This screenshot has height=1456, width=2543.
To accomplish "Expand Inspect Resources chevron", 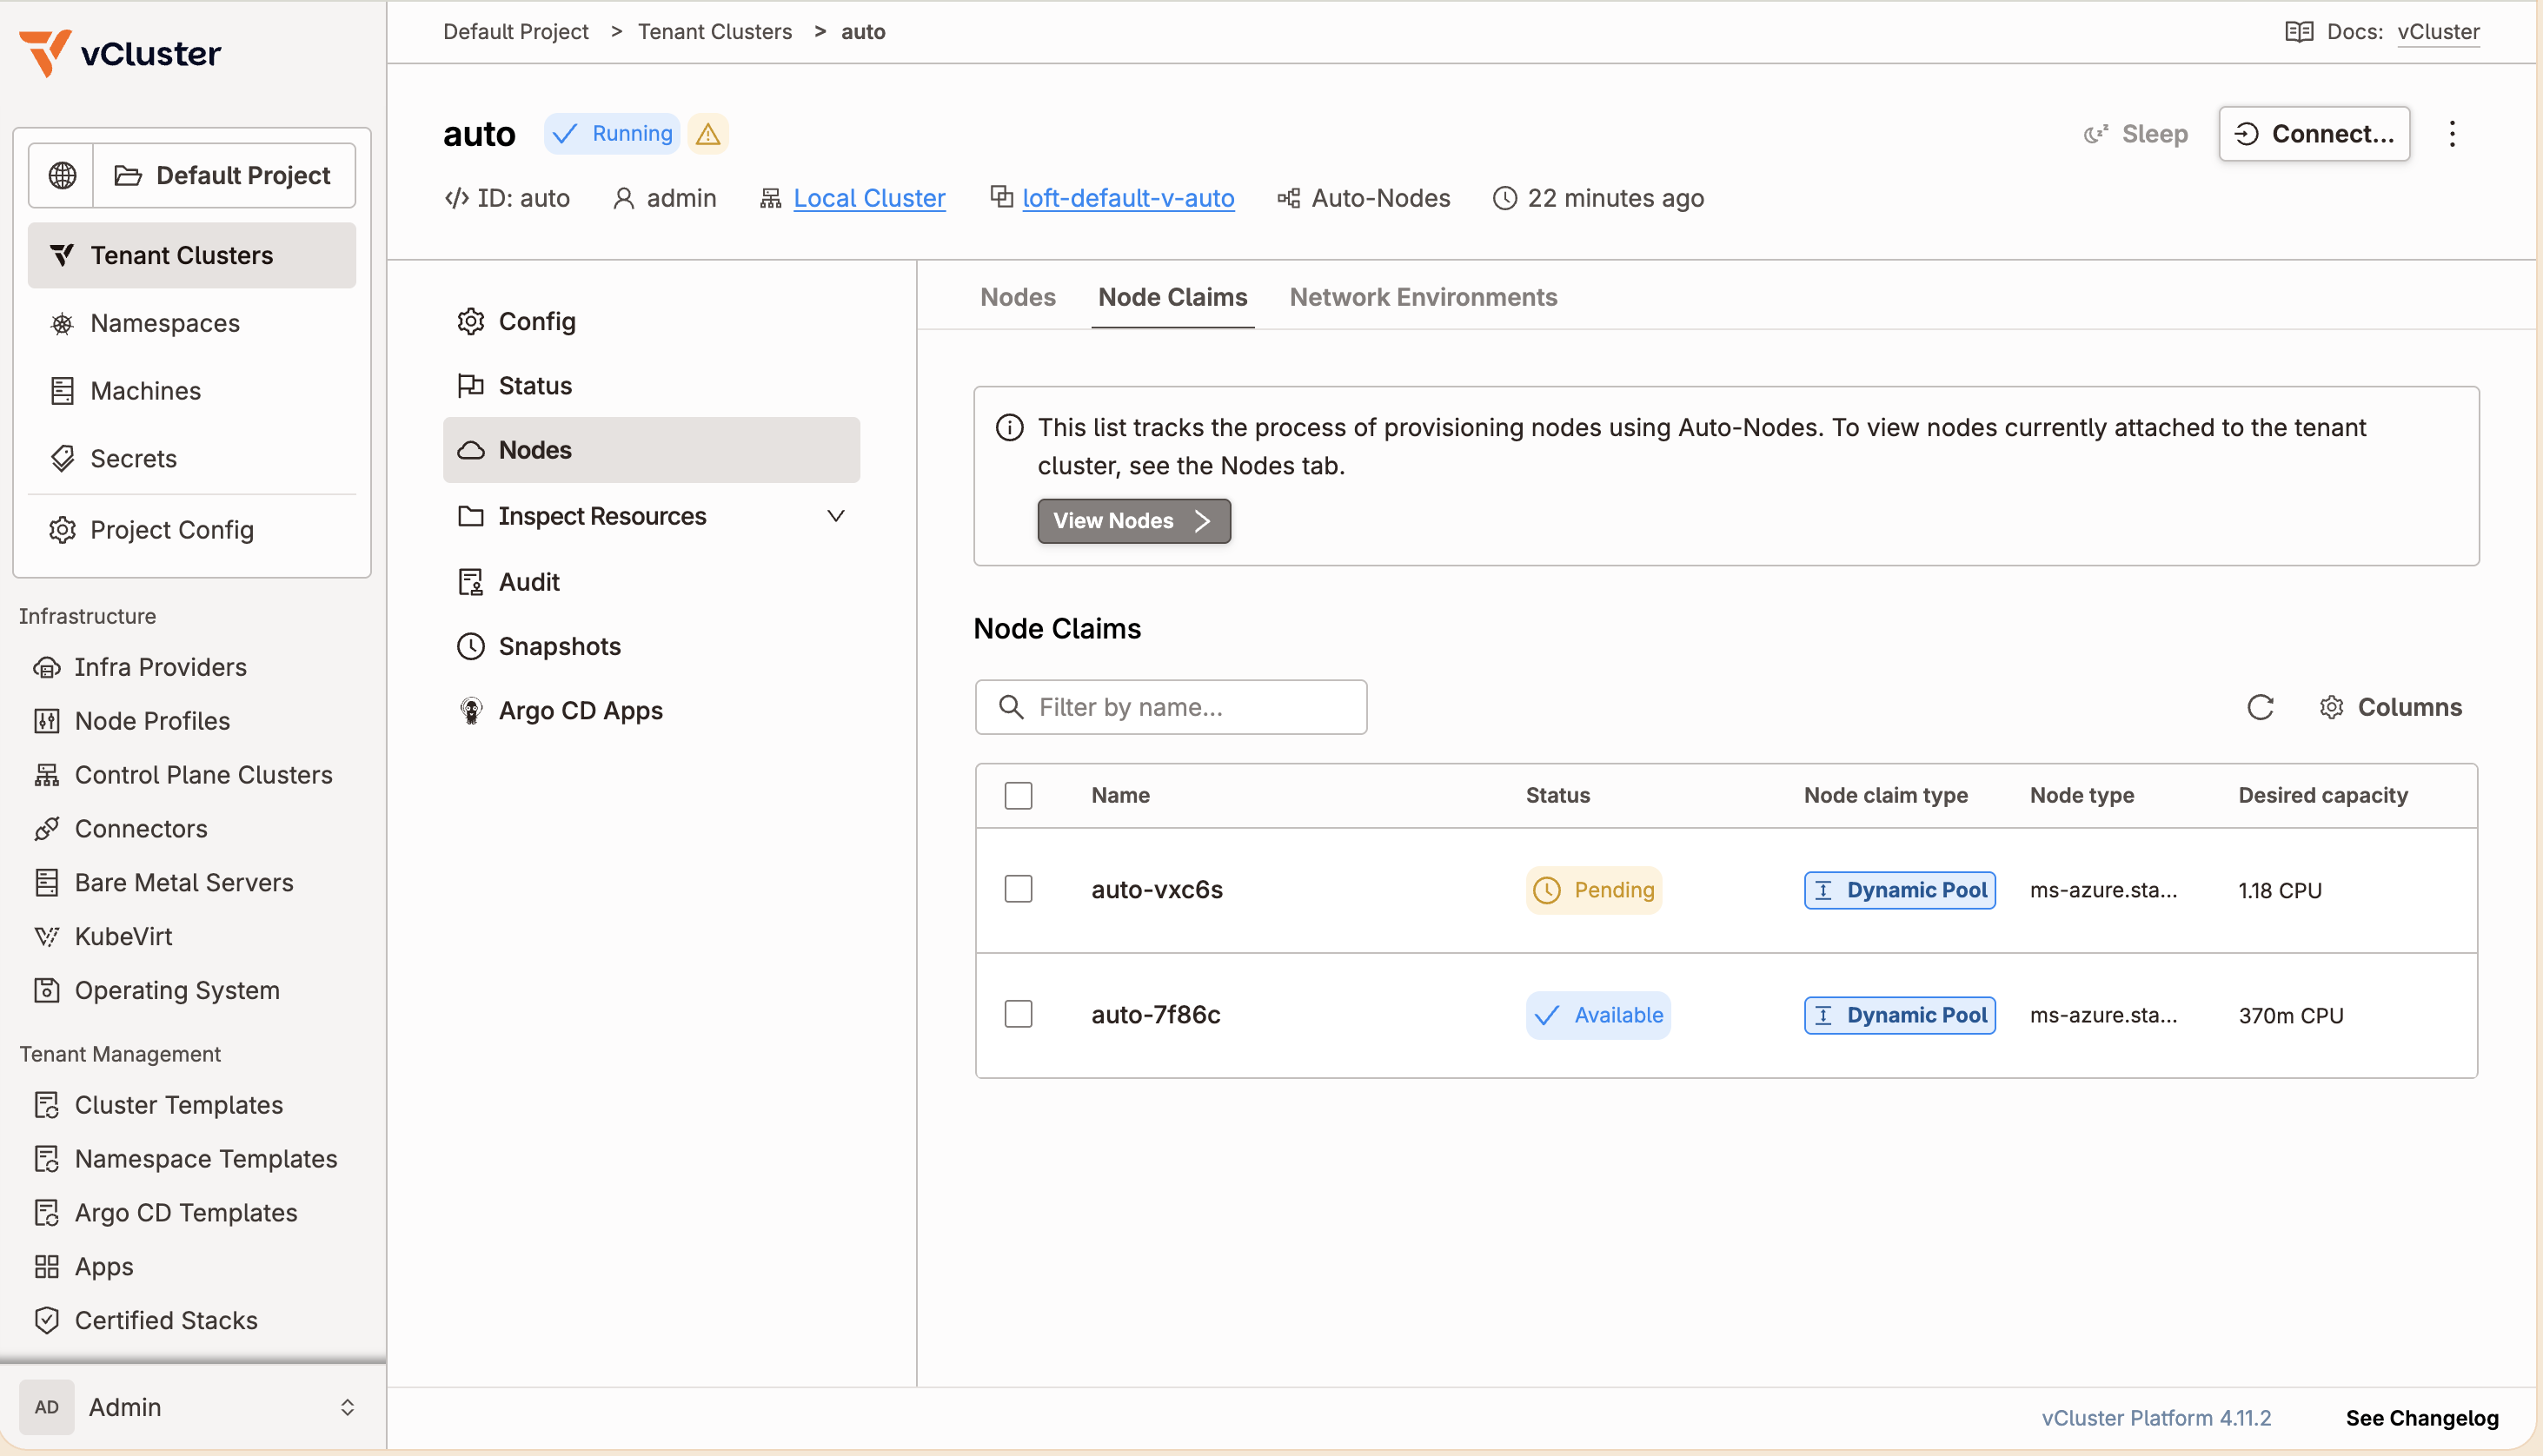I will 835,517.
